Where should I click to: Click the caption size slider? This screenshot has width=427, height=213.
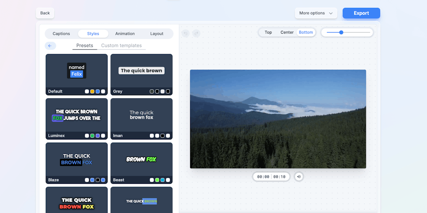click(347, 32)
